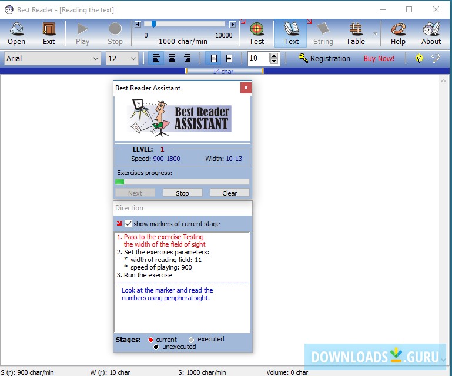The image size is (452, 376).
Task: Click the Best Reader Assistant logo image
Action: pyautogui.click(x=179, y=119)
